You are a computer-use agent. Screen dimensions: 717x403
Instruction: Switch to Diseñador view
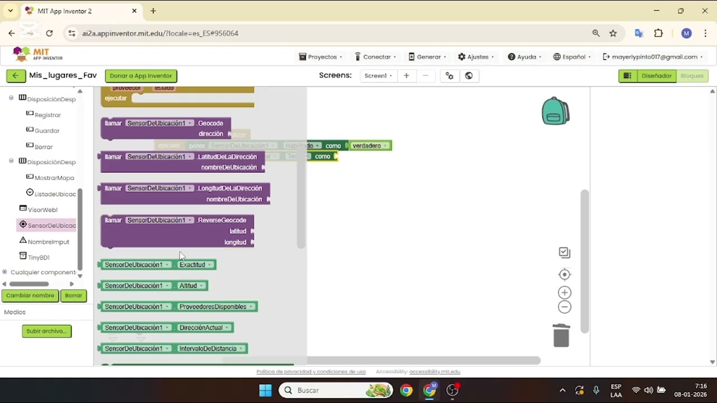pyautogui.click(x=656, y=76)
